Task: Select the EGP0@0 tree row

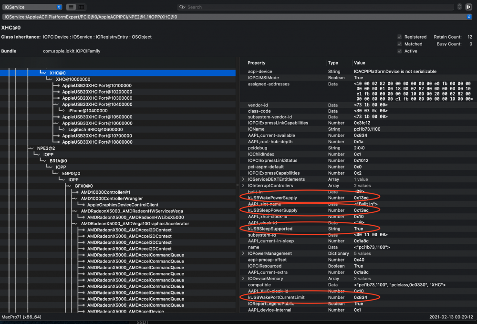Action: [x=118, y=173]
